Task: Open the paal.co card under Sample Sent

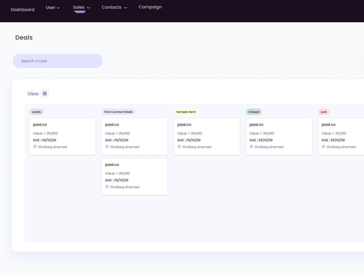Action: [207, 136]
